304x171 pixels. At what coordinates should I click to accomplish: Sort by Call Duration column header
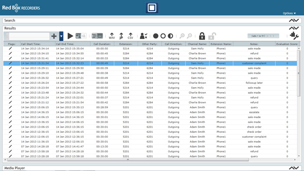pos(102,44)
